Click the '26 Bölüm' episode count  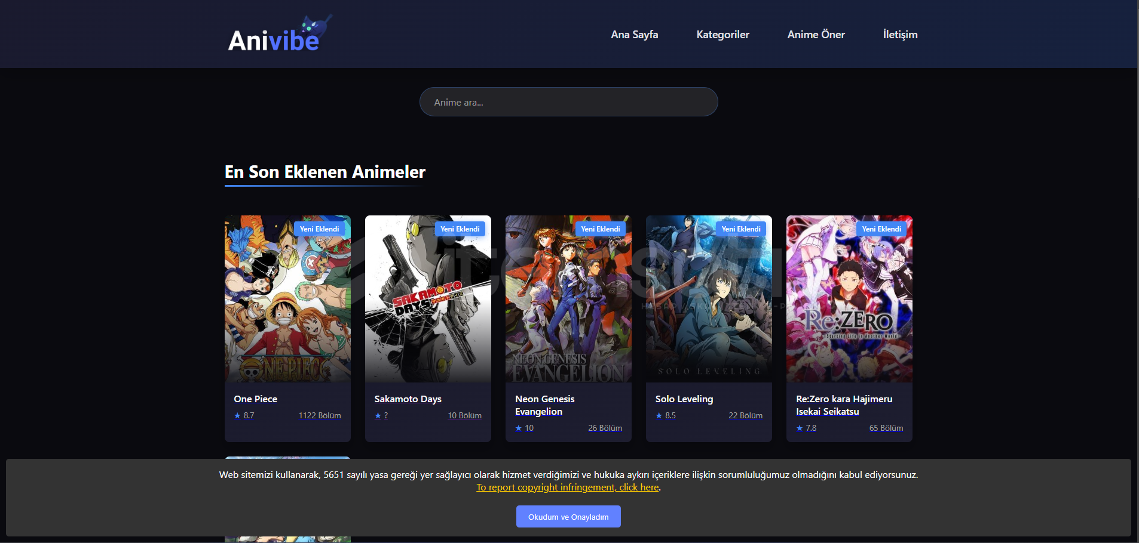pyautogui.click(x=605, y=428)
